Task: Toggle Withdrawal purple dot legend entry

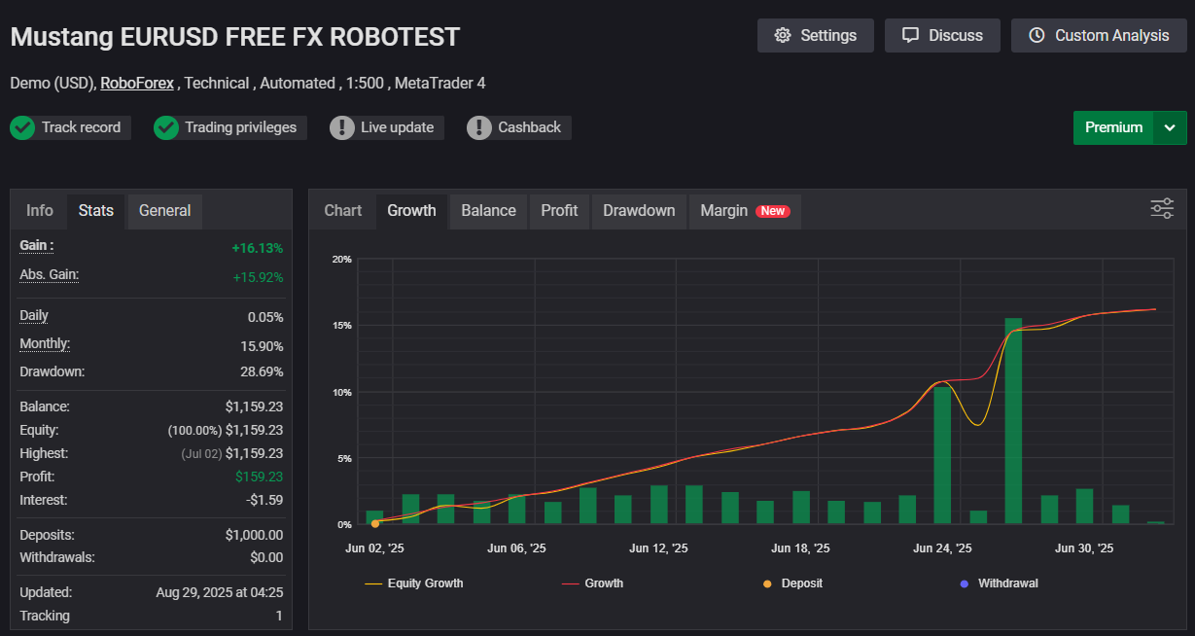Action: tap(998, 583)
